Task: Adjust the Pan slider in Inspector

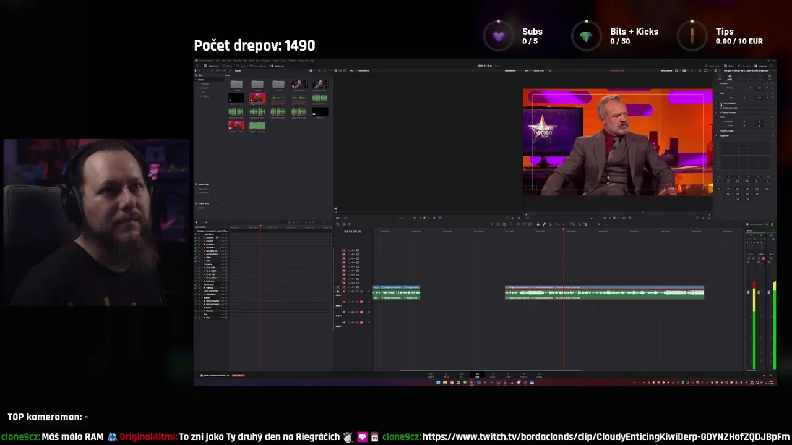Action: (743, 98)
